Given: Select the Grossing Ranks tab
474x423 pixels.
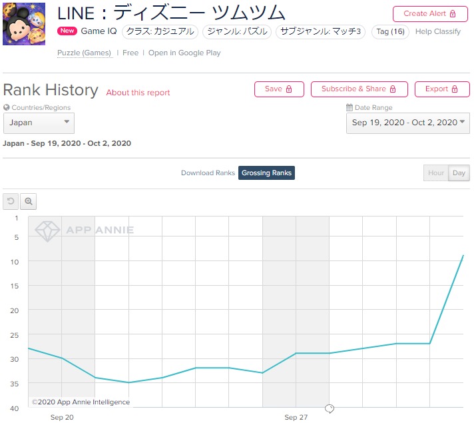Looking at the screenshot, I should click(266, 173).
